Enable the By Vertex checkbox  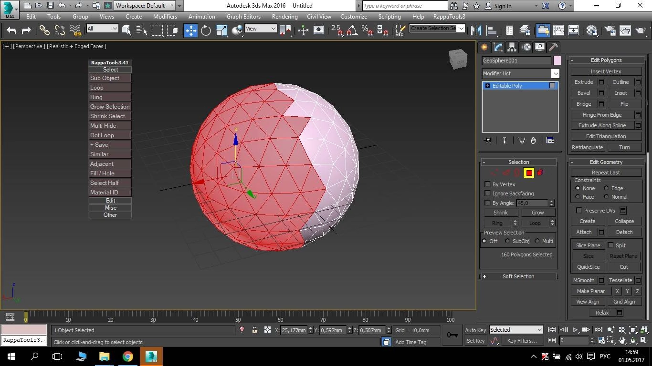tap(487, 184)
